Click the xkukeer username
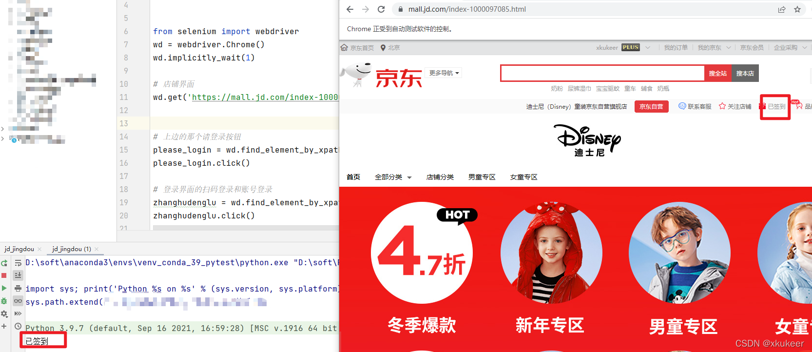The image size is (812, 352). point(607,48)
